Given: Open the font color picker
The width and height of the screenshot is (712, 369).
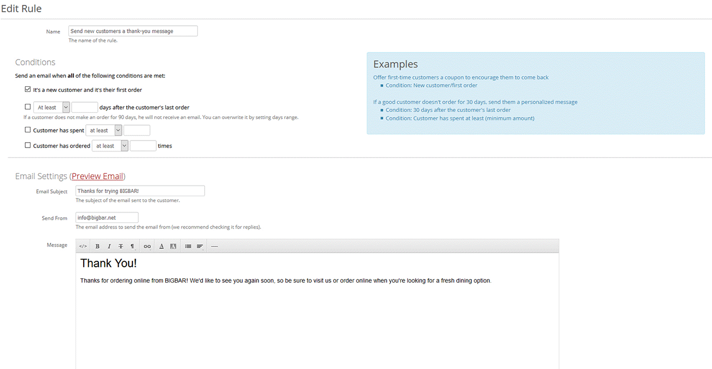Looking at the screenshot, I should (161, 246).
